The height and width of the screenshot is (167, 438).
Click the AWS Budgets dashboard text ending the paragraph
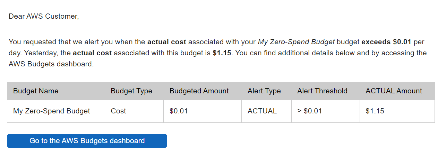point(50,64)
